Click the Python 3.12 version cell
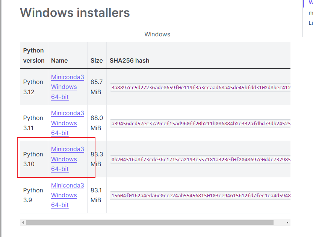 (x=33, y=87)
